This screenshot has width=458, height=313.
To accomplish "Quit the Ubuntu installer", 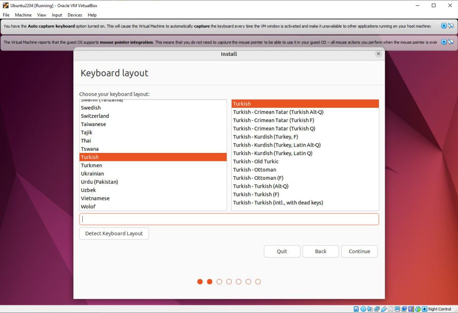I will coord(282,251).
